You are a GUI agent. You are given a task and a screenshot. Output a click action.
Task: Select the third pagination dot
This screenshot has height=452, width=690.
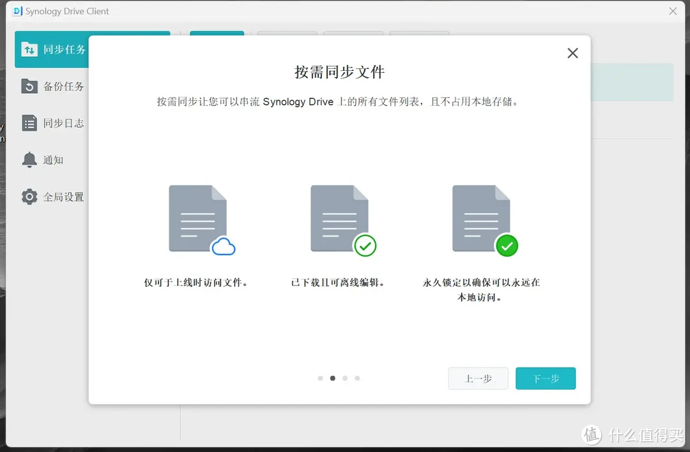click(x=345, y=378)
